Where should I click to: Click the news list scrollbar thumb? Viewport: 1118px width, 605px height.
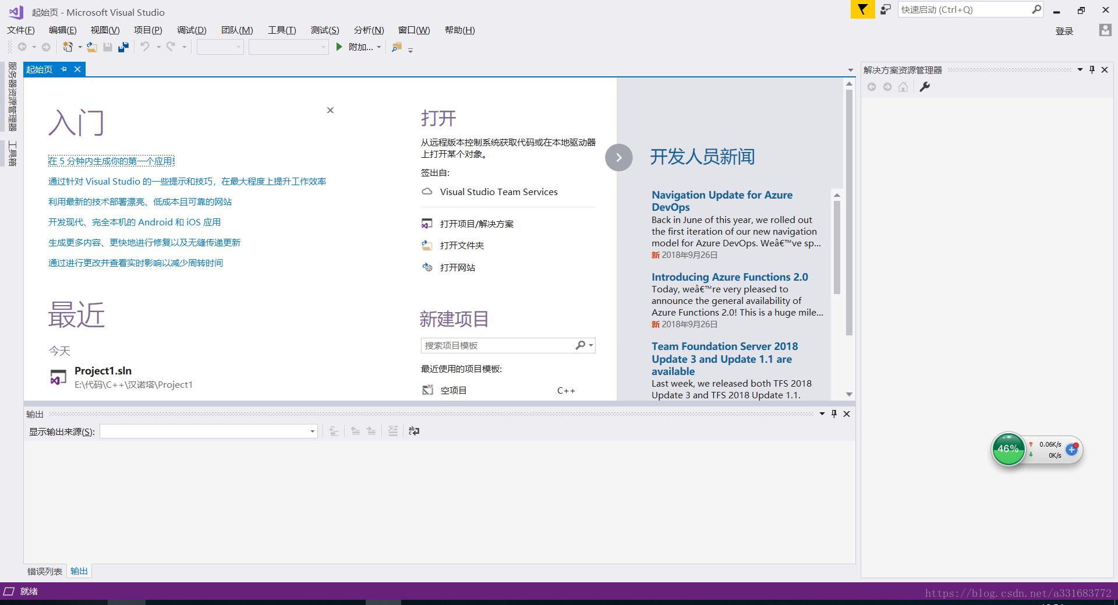point(837,247)
